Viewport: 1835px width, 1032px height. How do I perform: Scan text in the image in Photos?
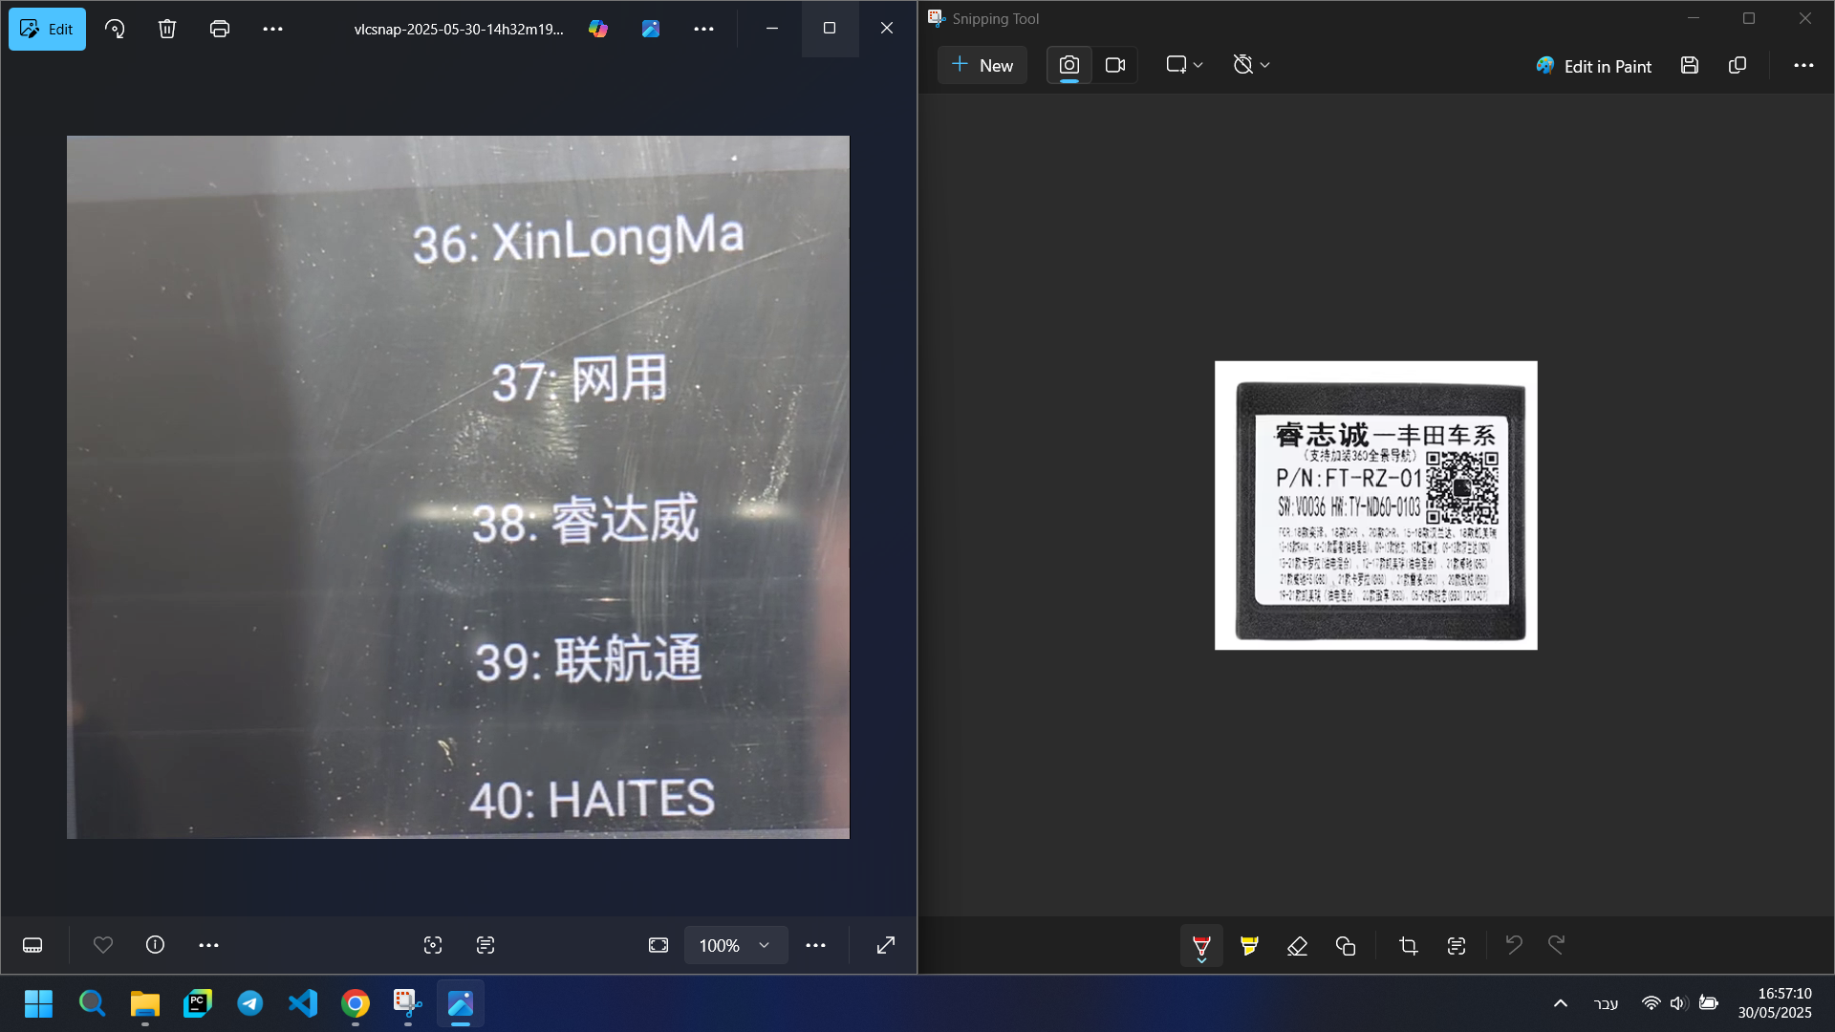[x=486, y=945]
